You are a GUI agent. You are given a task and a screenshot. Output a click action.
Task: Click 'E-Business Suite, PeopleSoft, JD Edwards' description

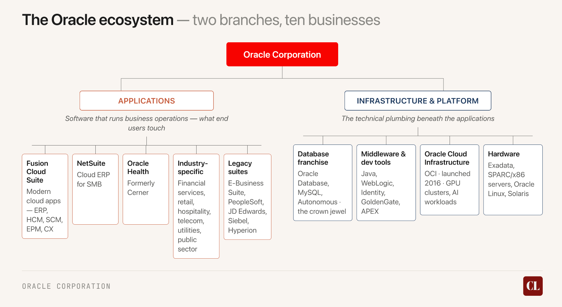[x=247, y=207]
